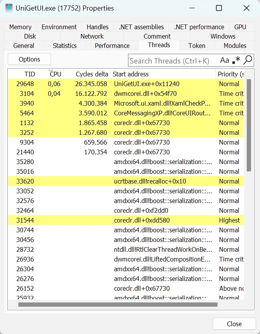Click cycles delta value 659.566
The height and width of the screenshot is (334, 260).
pyautogui.click(x=95, y=142)
